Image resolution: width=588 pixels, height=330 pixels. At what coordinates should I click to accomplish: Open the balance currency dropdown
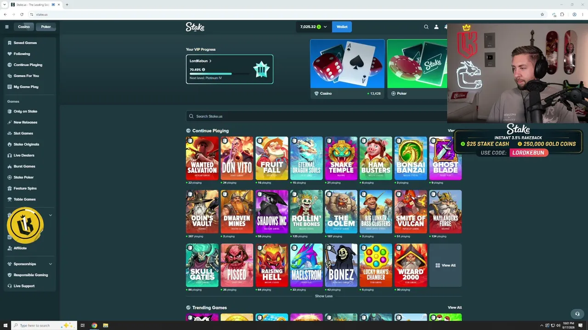click(x=325, y=27)
